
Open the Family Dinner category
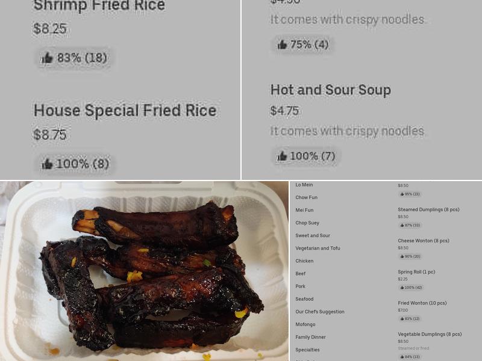point(310,337)
